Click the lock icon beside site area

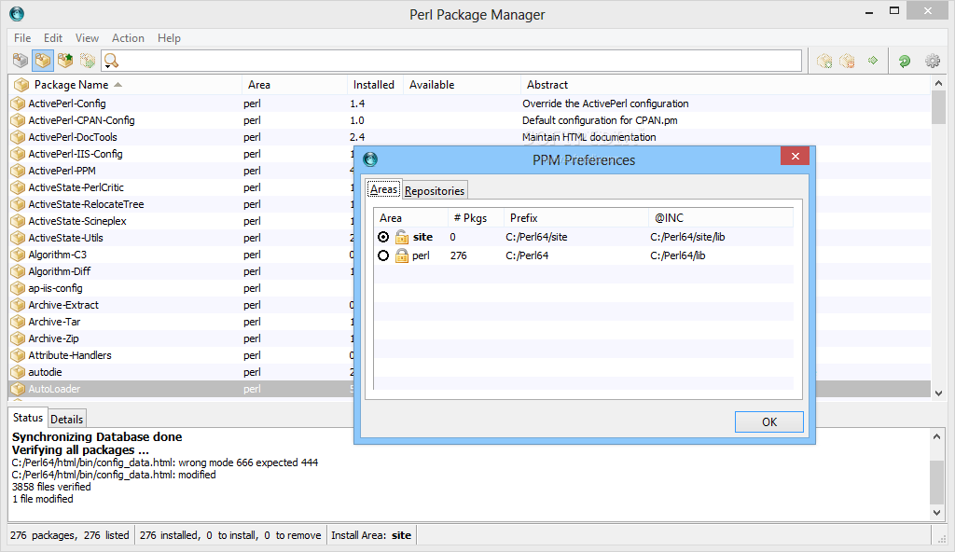click(x=401, y=237)
